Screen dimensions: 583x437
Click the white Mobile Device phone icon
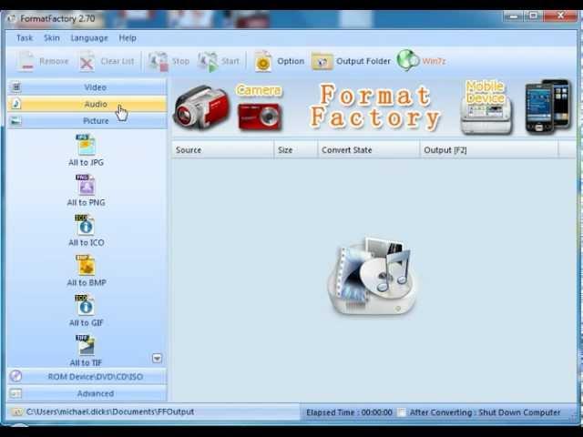pyautogui.click(x=486, y=116)
